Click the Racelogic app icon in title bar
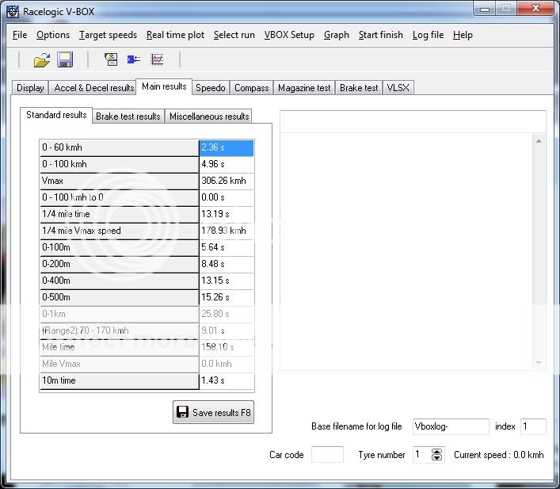560x489 pixels. [13, 11]
